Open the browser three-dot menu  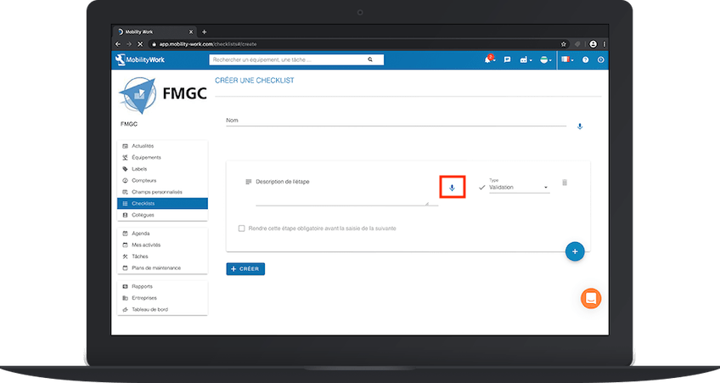tap(604, 44)
